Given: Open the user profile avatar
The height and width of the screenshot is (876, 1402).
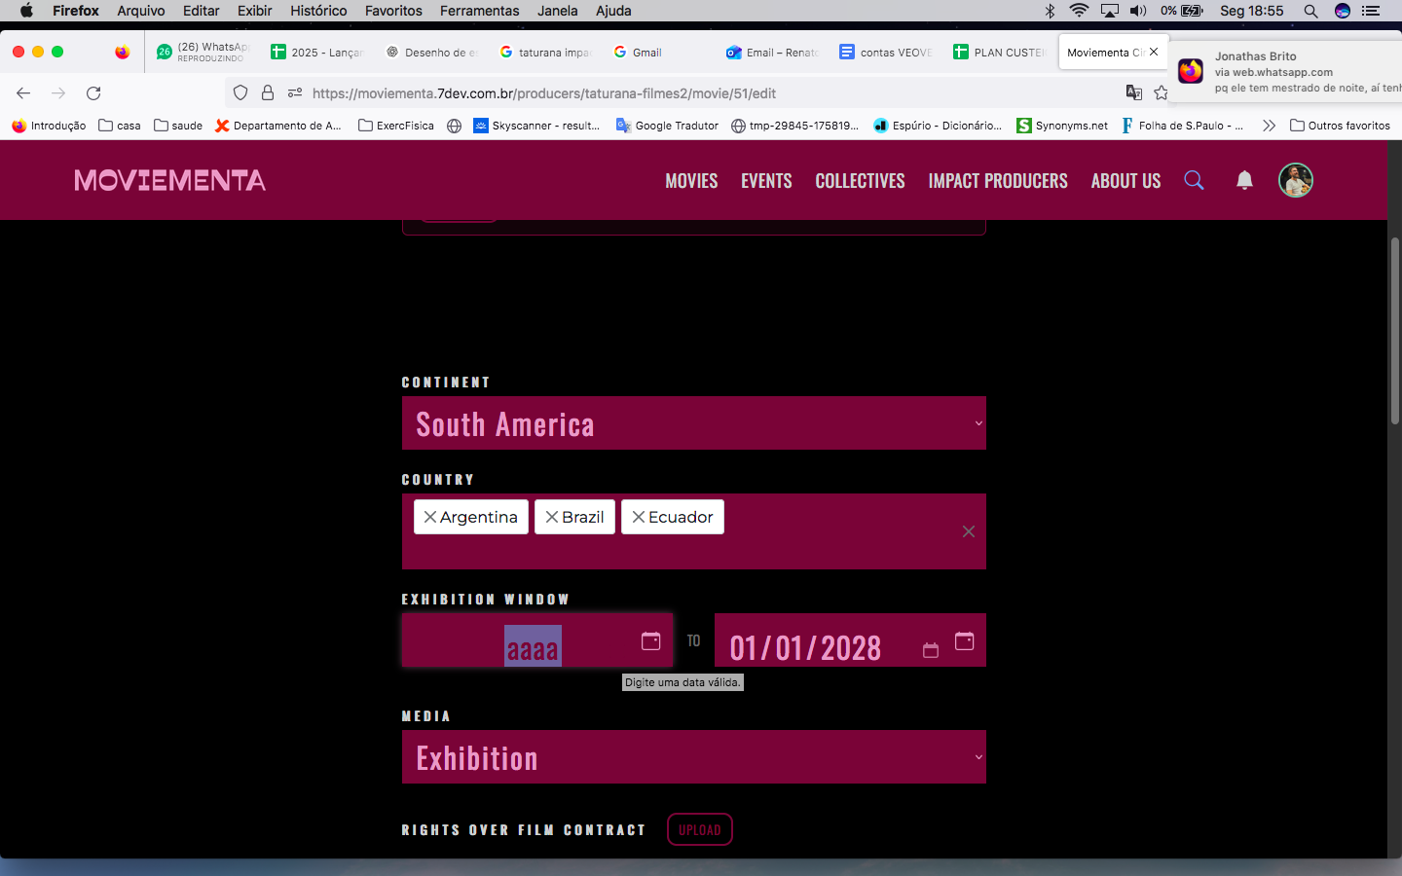Looking at the screenshot, I should click(1295, 180).
